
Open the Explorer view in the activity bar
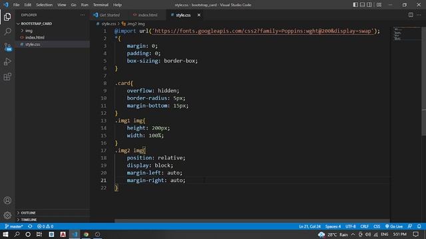point(7,17)
